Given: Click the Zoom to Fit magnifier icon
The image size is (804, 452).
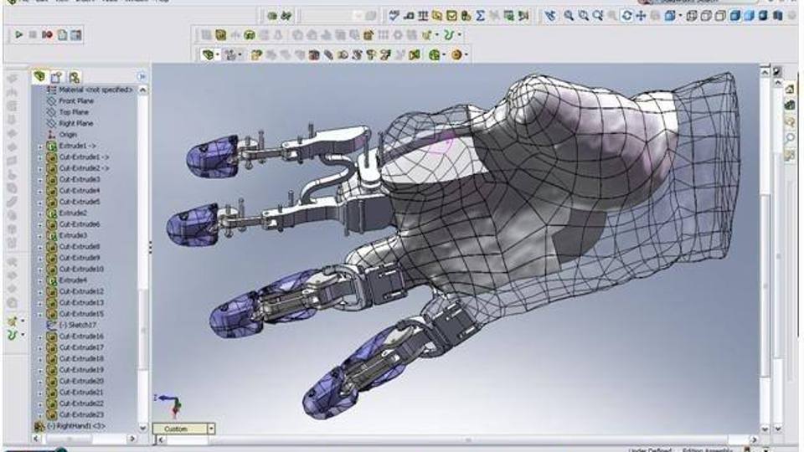Looking at the screenshot, I should pos(569,16).
